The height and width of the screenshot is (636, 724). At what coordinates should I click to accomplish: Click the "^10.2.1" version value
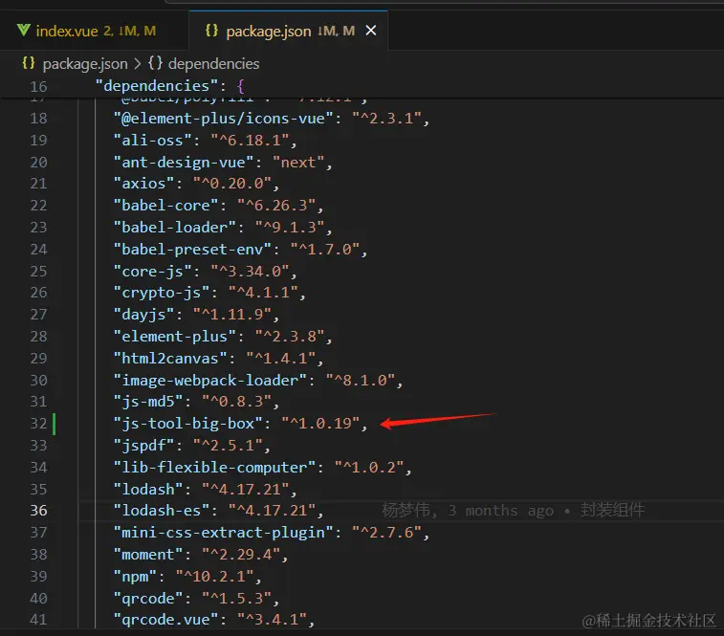[214, 577]
